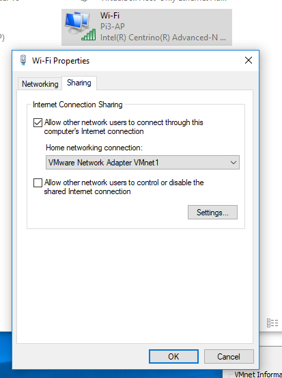Open the Home networking connection dropdown

coord(143,163)
